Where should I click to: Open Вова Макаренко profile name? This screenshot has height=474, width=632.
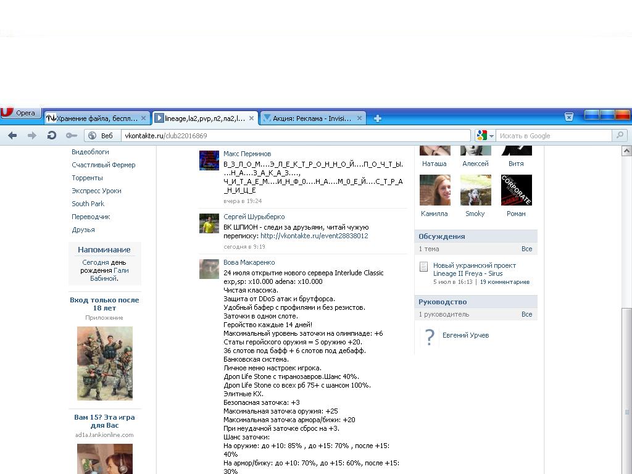[249, 262]
